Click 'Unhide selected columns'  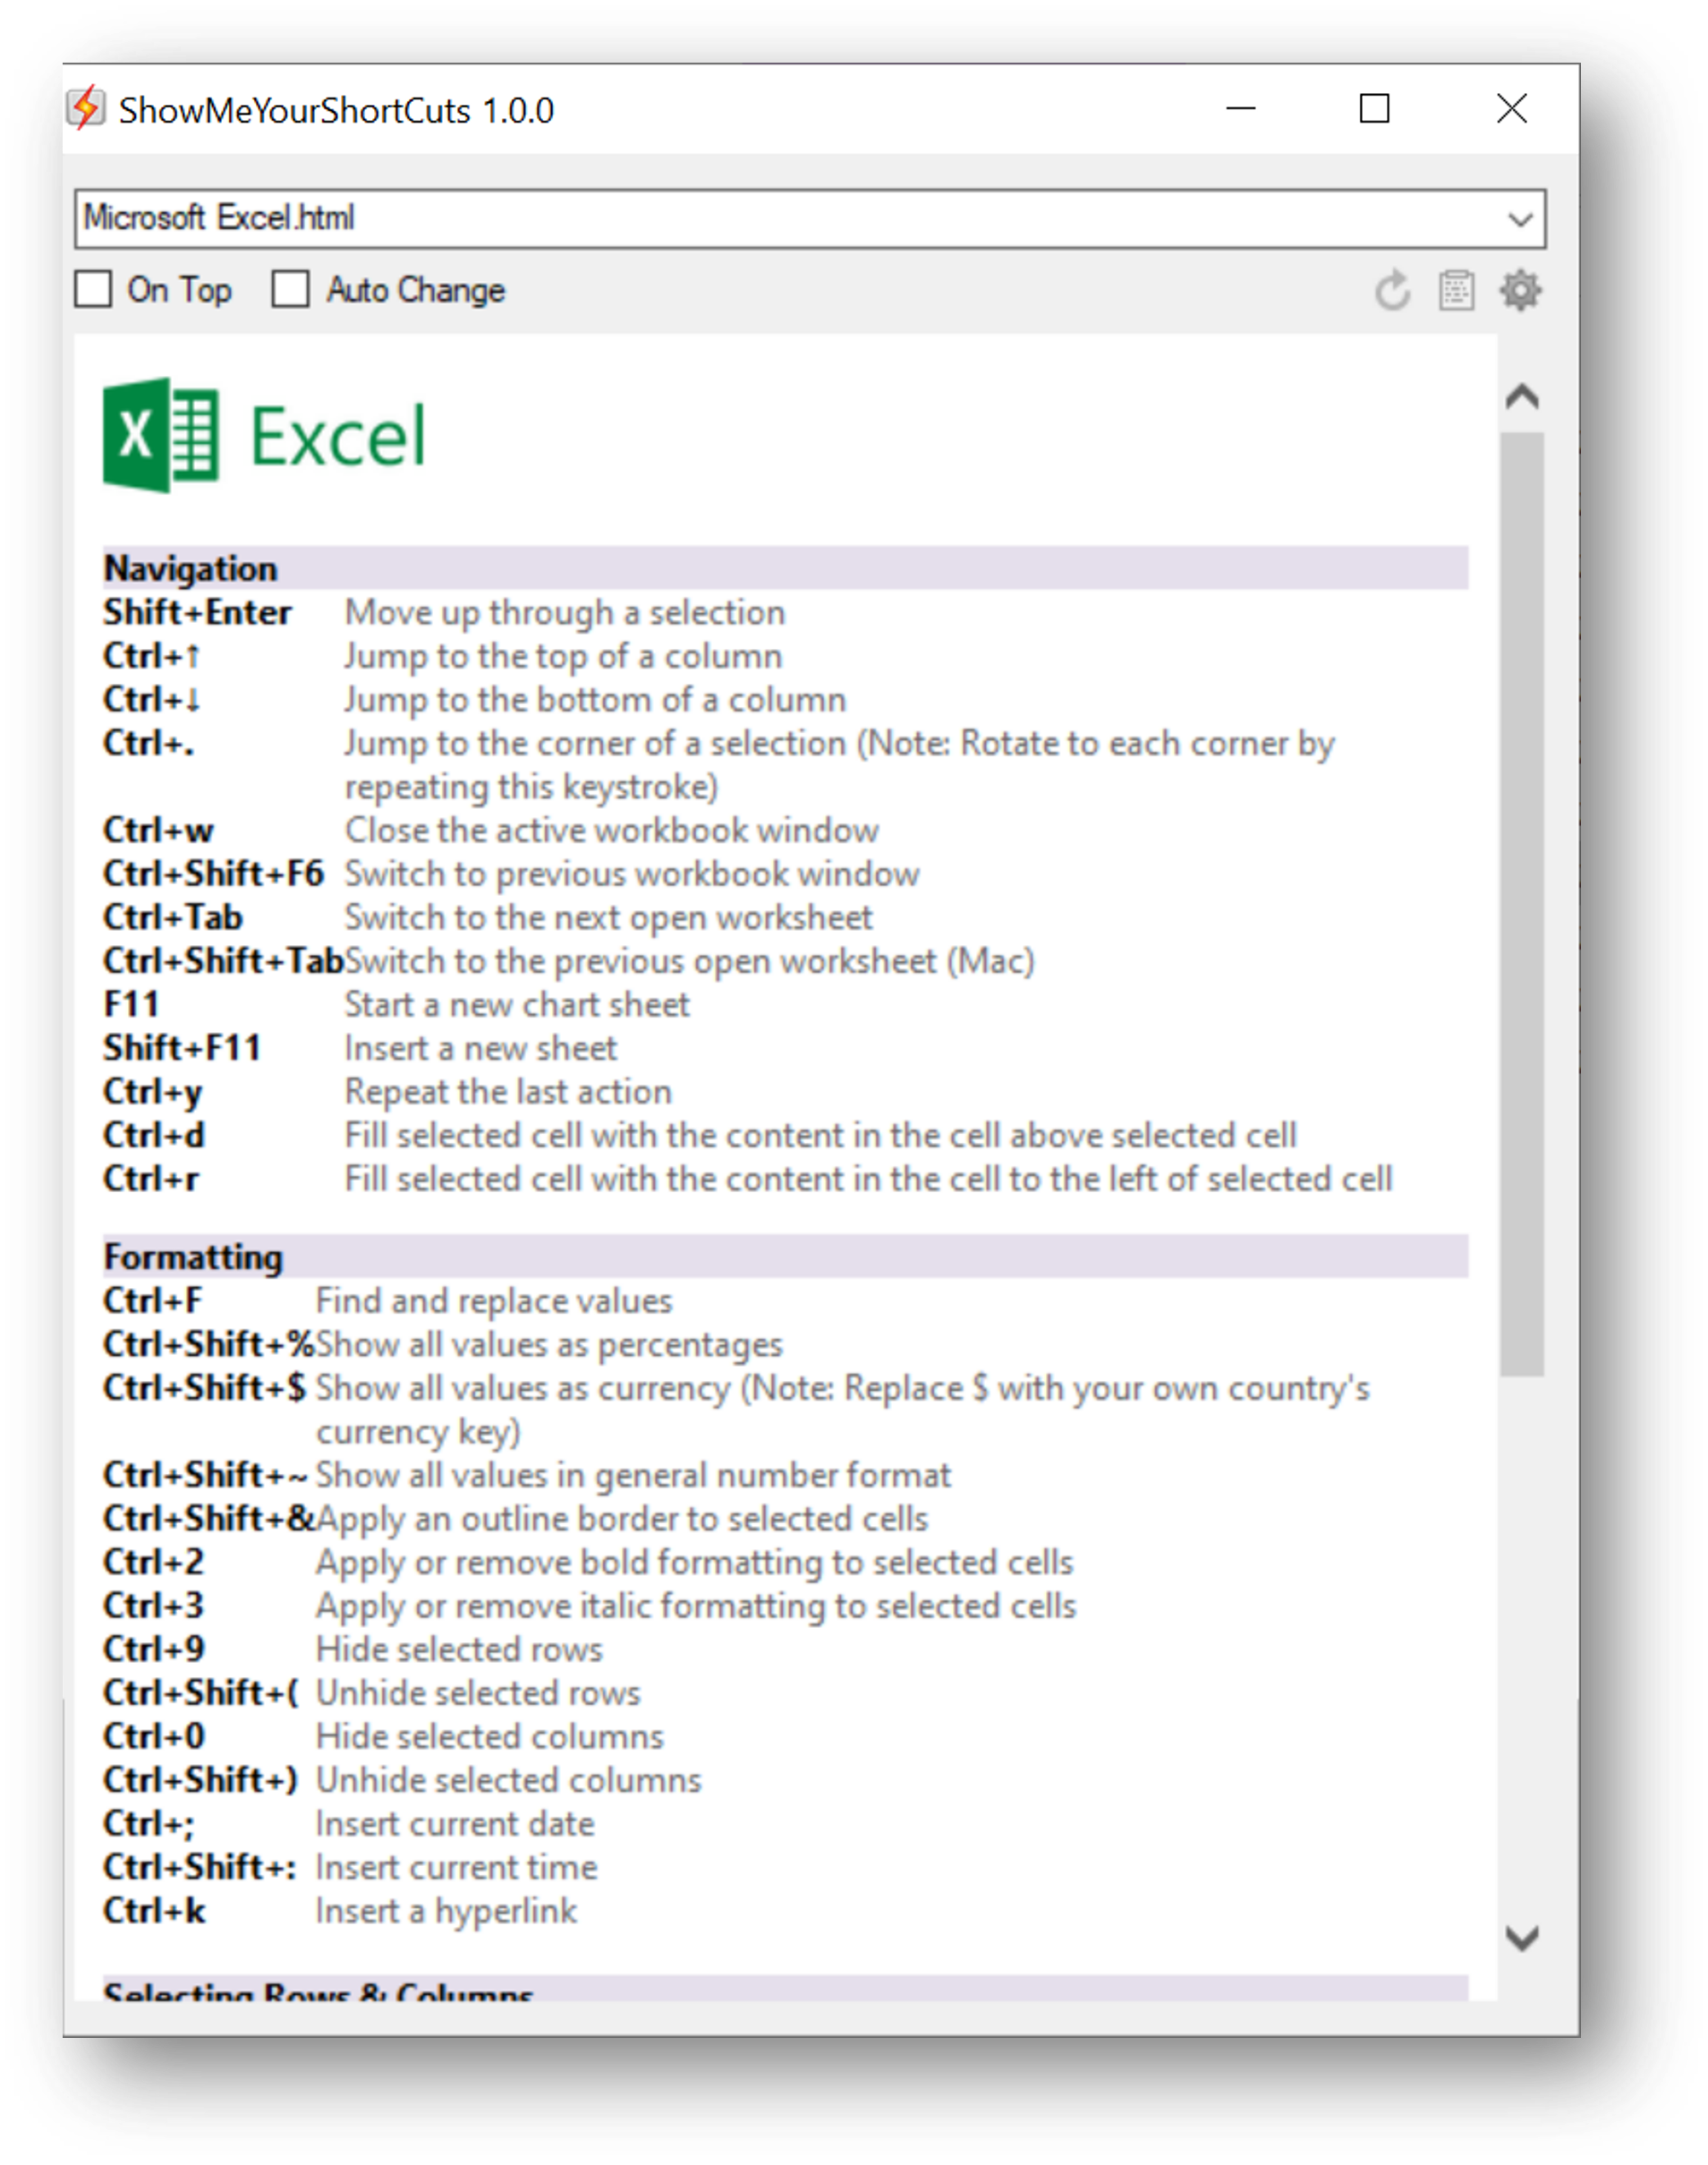[x=508, y=1781]
